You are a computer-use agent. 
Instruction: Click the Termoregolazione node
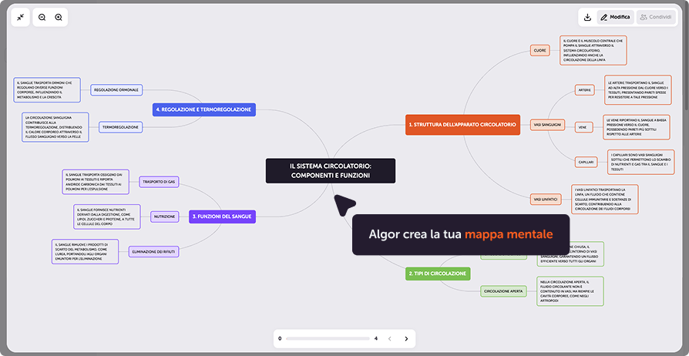coord(120,127)
